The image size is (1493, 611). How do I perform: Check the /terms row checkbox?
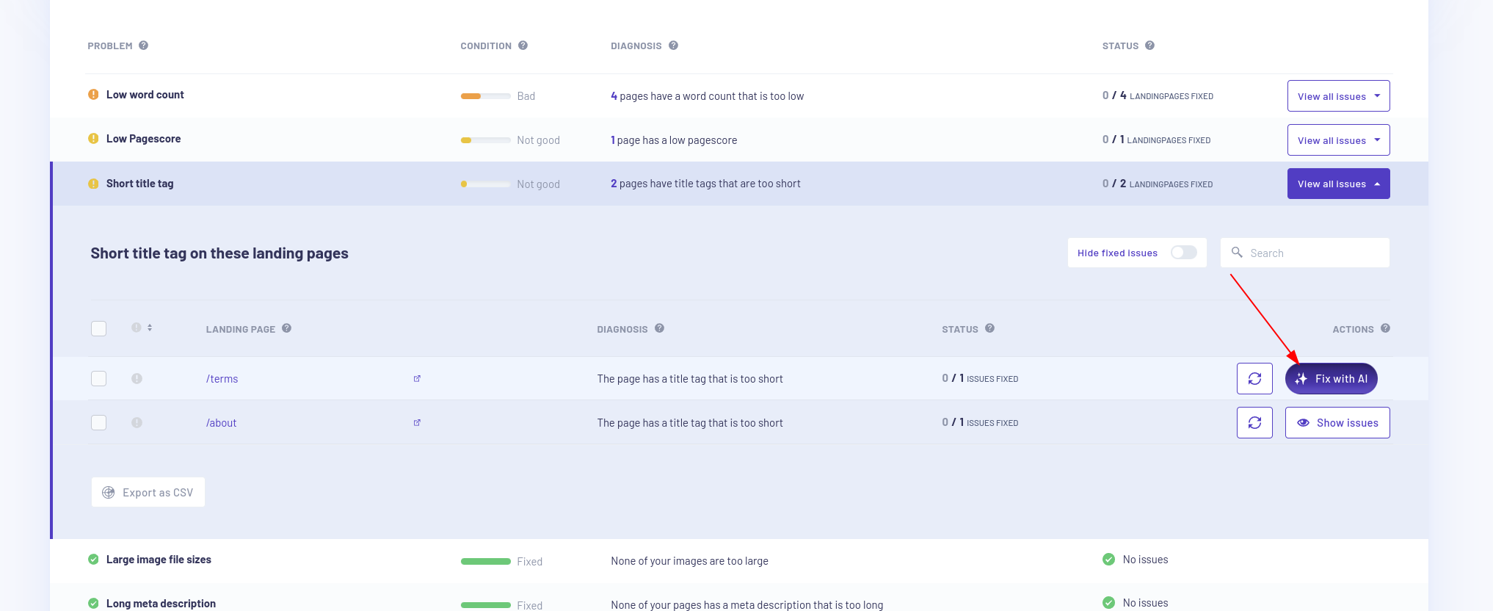98,379
